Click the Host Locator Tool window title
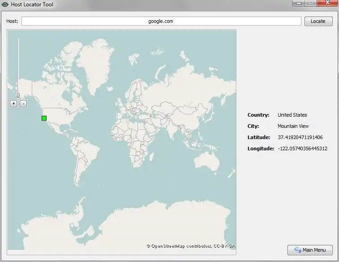Viewport: 339px width, 262px height. [32, 4]
